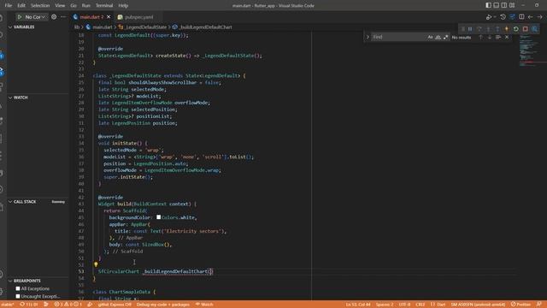Toggle primary side bar layout icon

(x=488, y=5)
